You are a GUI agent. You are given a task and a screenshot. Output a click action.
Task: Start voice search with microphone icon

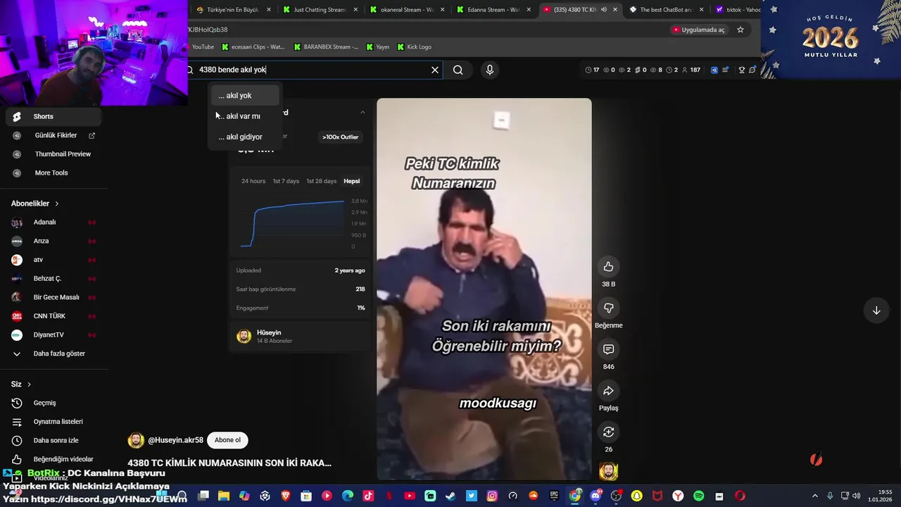[x=490, y=70]
